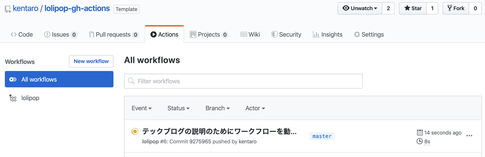485x157 pixels.
Task: Click the clock icon by 8s duration
Action: click(420, 141)
